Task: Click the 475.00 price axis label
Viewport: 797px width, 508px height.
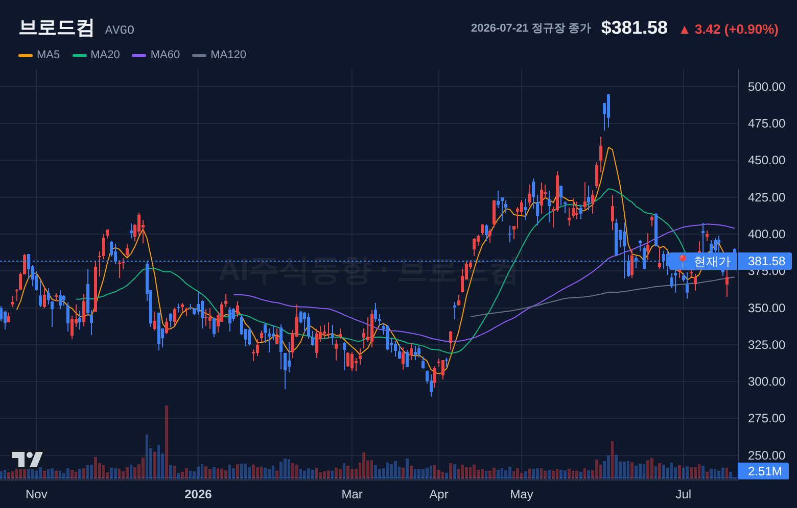Action: (x=766, y=123)
